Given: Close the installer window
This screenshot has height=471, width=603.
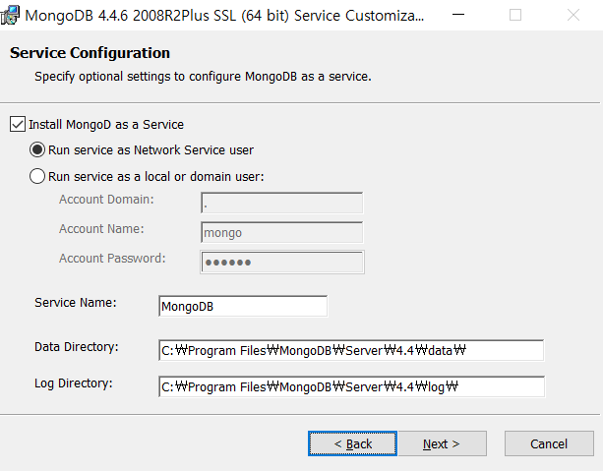Looking at the screenshot, I should click(x=573, y=15).
